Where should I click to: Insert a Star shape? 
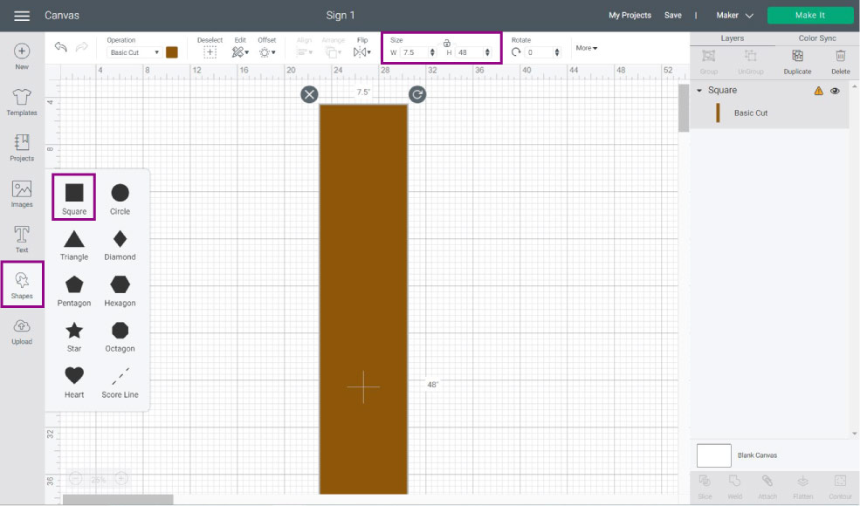[x=74, y=331]
